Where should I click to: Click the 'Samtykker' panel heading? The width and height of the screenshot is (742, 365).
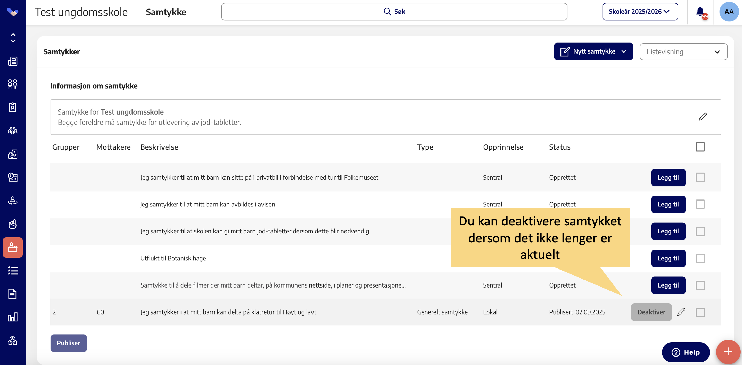62,52
